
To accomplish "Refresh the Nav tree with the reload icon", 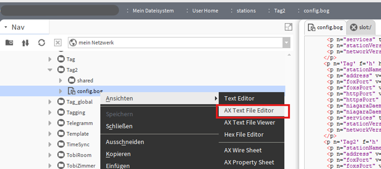I will (x=41, y=43).
